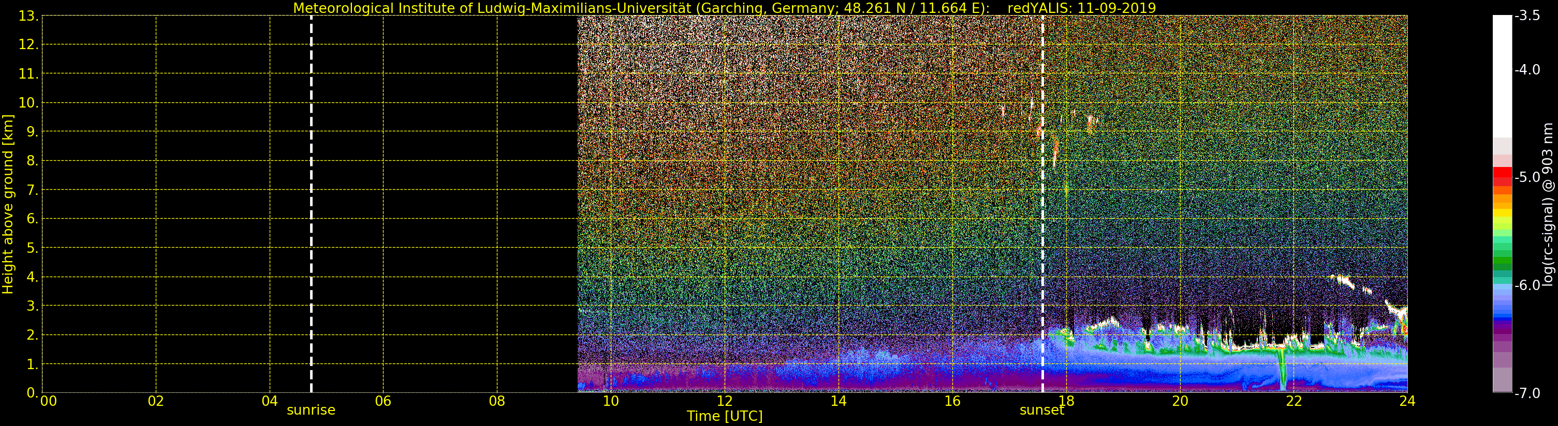This screenshot has width=1558, height=426.
Task: Click the white cloud arc near 2.5 km after 18 UTC
Action: pos(1104,323)
